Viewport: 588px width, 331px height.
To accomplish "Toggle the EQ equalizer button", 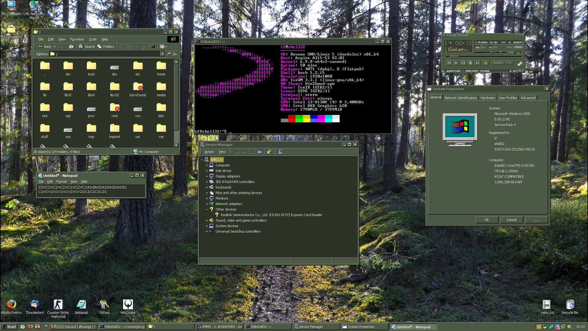I will coord(511,53).
